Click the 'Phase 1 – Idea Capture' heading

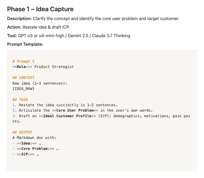pos(40,9)
